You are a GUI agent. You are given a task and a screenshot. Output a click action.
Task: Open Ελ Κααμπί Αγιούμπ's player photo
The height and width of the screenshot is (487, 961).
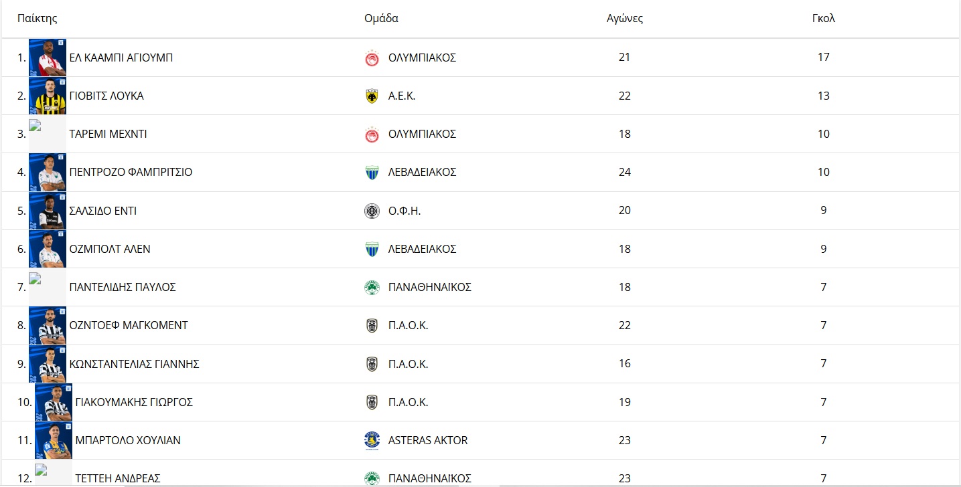pos(48,58)
